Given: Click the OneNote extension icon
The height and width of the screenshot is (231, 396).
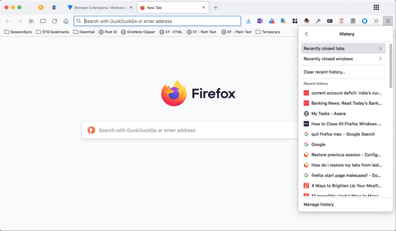Looking at the screenshot, I should (x=260, y=21).
